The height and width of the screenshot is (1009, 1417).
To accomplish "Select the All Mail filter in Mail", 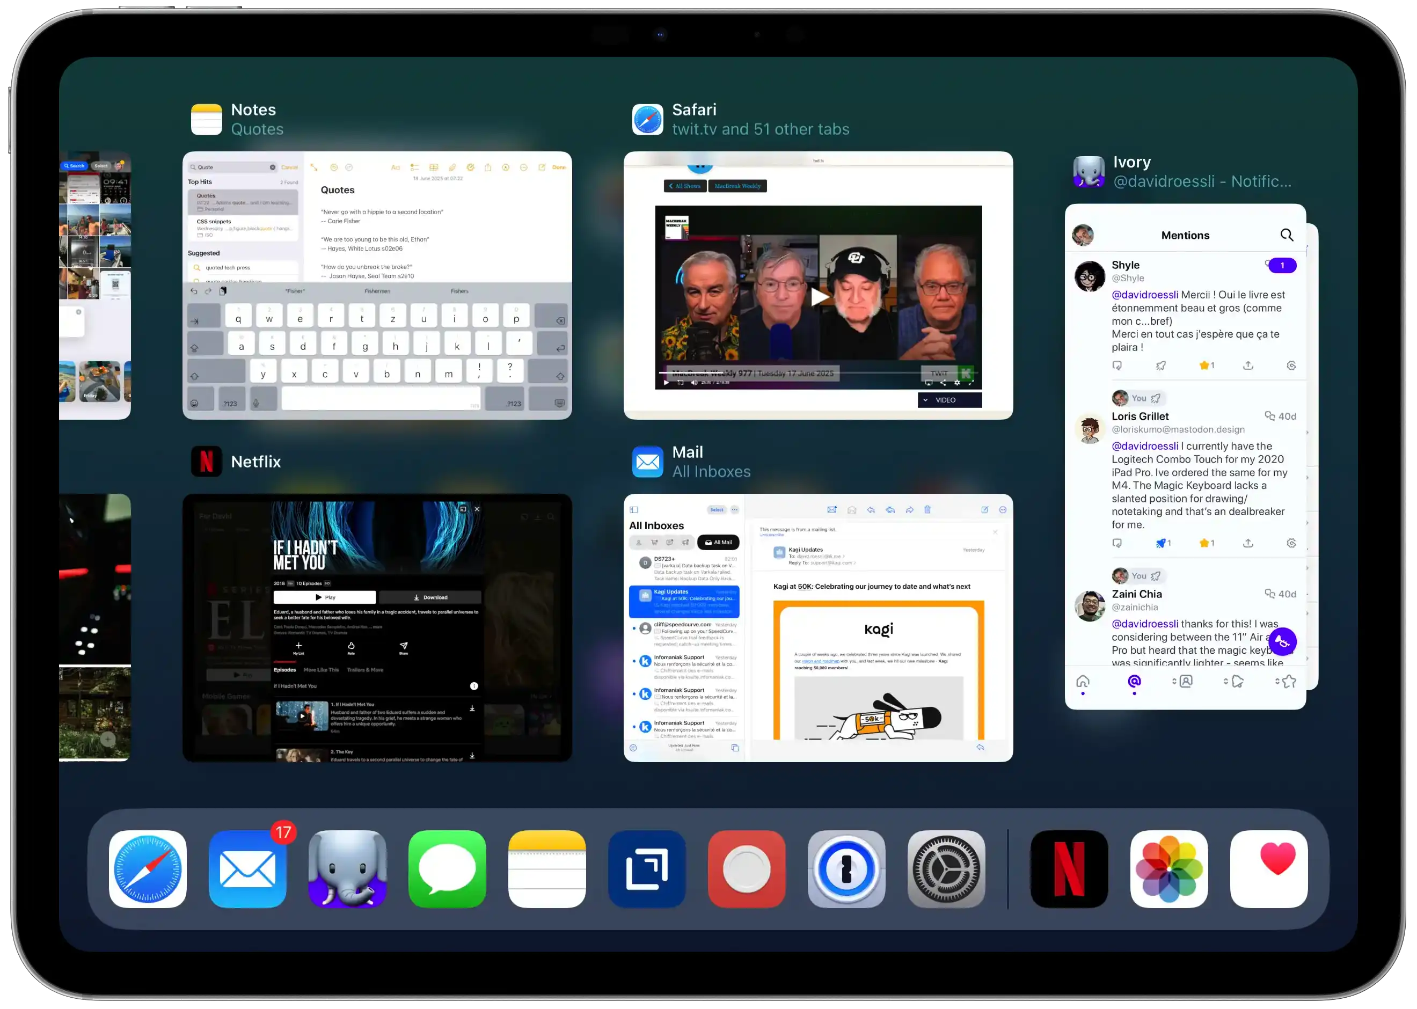I will (718, 542).
